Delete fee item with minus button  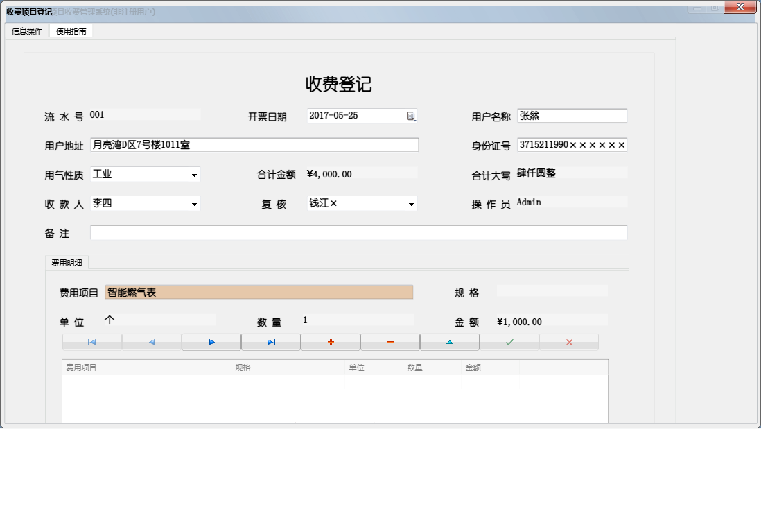(x=390, y=342)
